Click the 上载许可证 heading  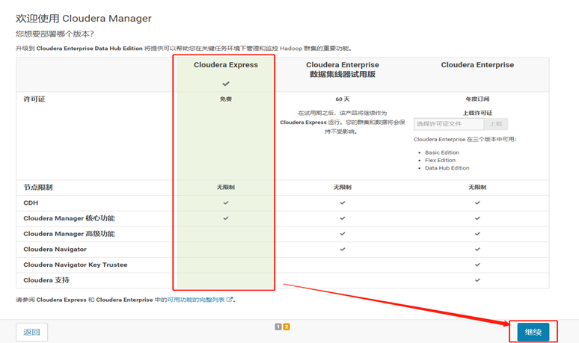tap(477, 113)
